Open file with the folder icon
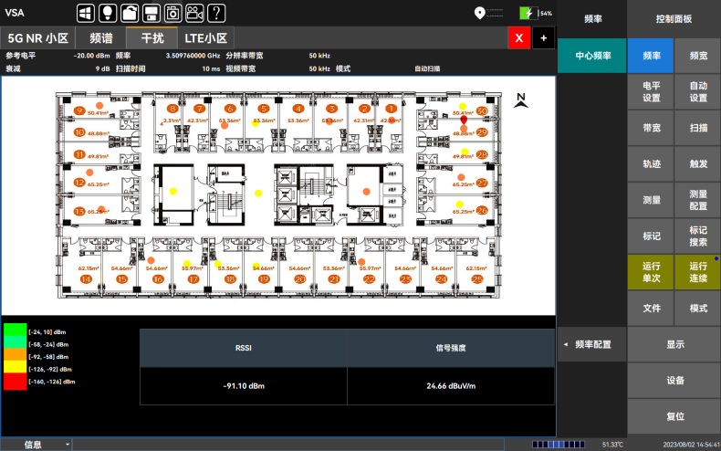The height and width of the screenshot is (451, 721). pyautogui.click(x=129, y=13)
